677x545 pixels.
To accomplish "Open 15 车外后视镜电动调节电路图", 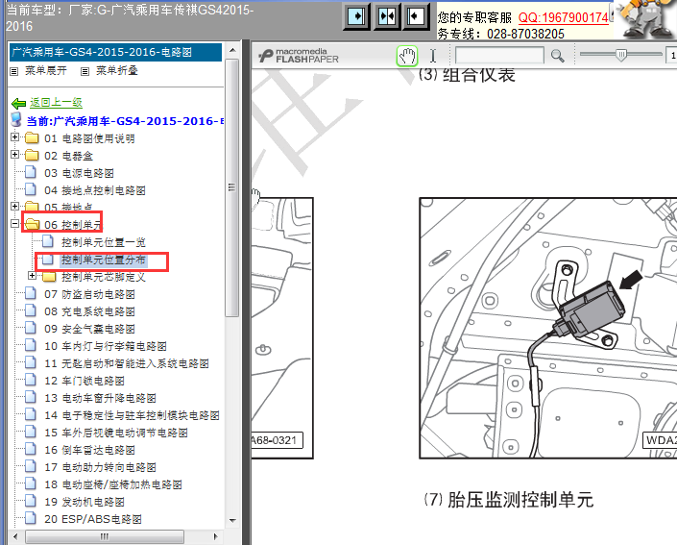I will point(116,433).
